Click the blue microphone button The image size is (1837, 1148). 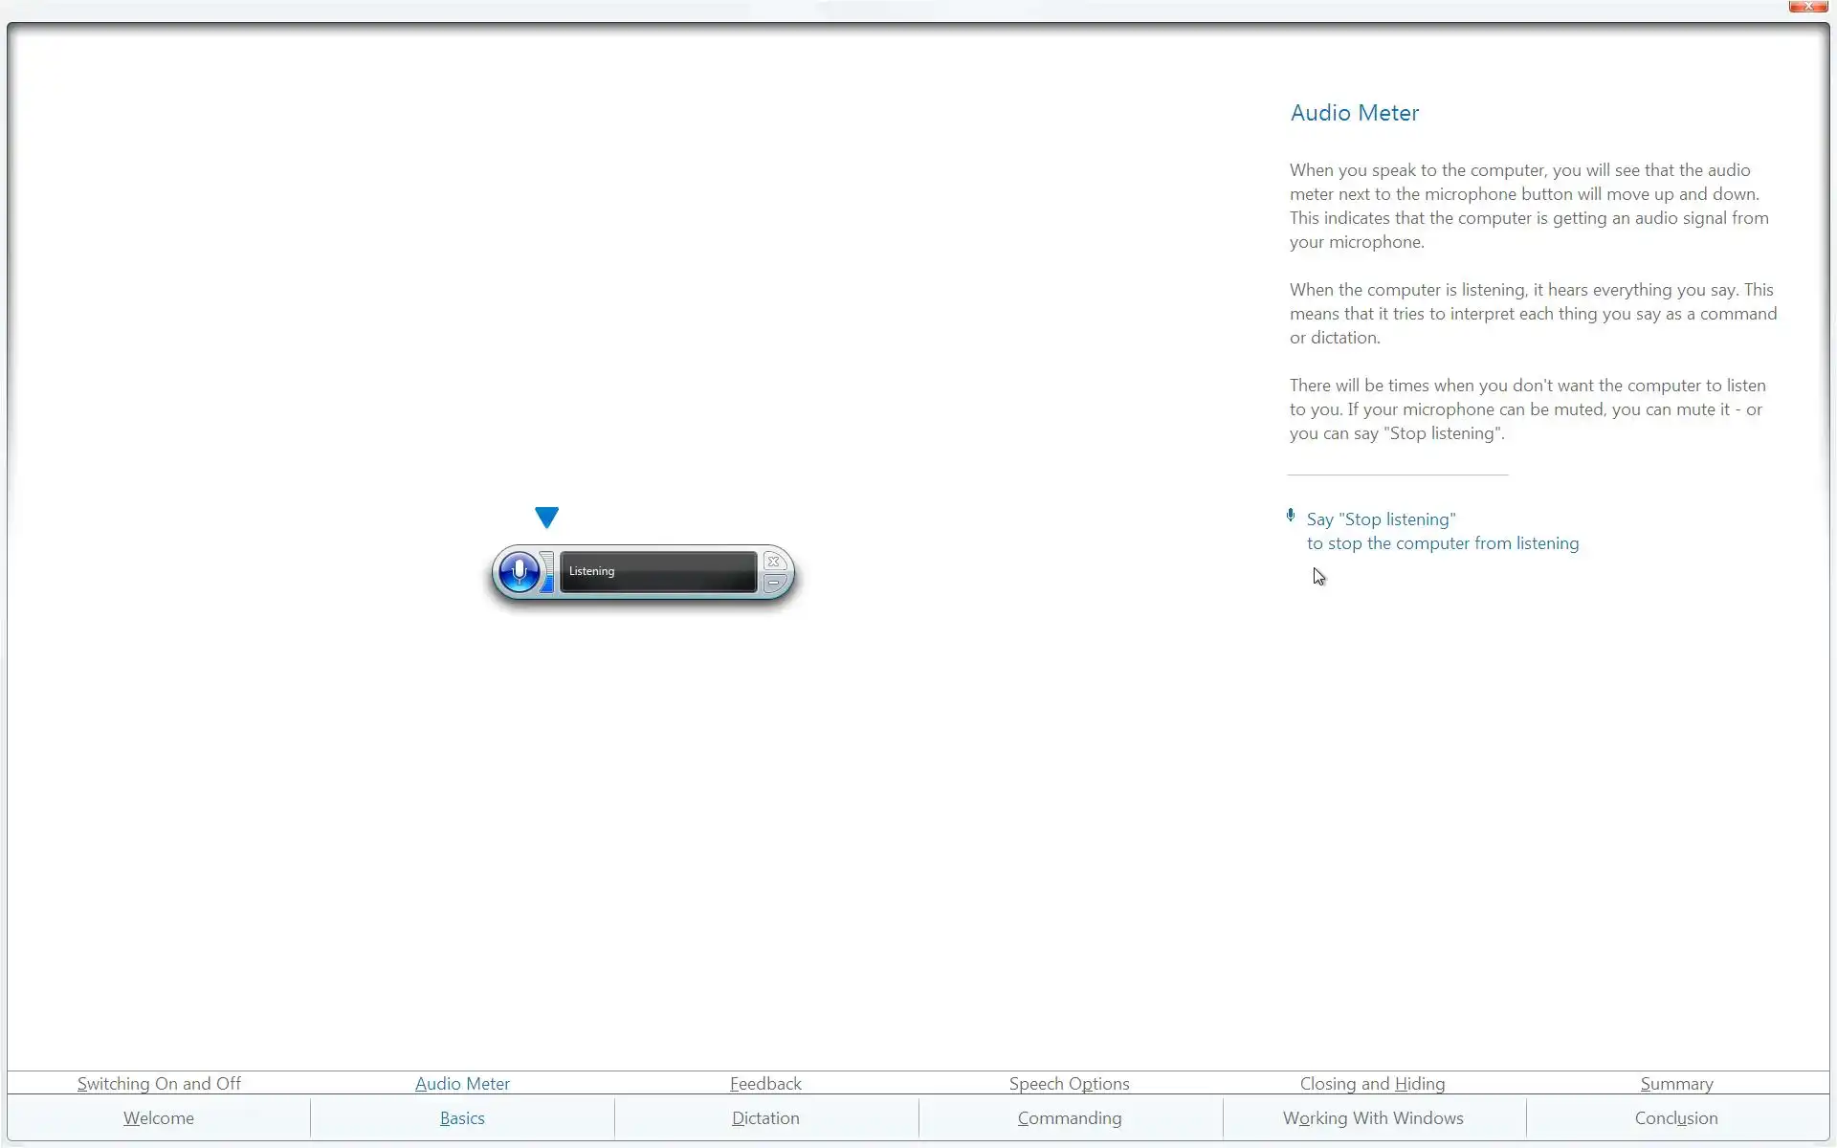pos(520,572)
